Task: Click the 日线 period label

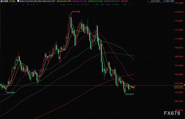Action: (12, 1)
